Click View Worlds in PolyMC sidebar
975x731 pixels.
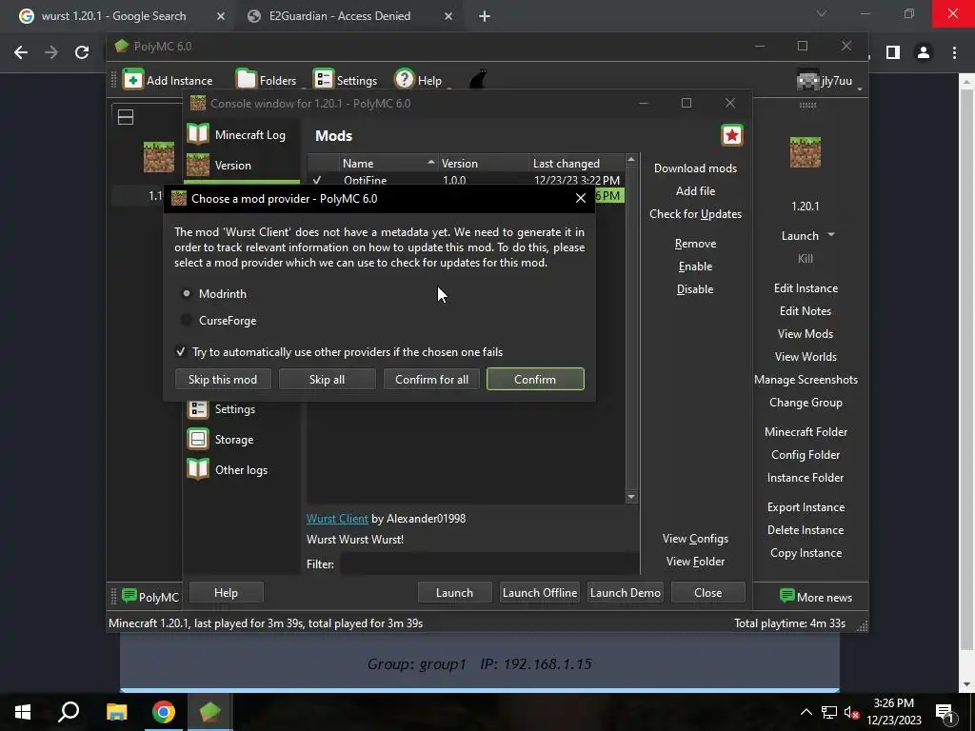[x=806, y=357]
